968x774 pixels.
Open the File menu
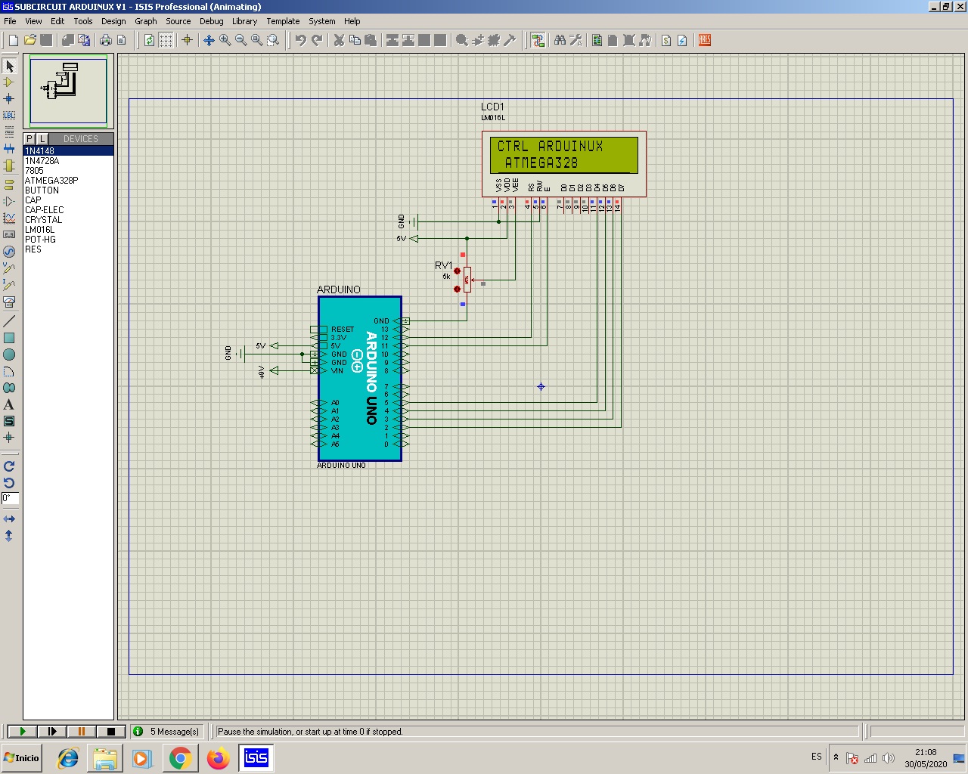pyautogui.click(x=10, y=21)
